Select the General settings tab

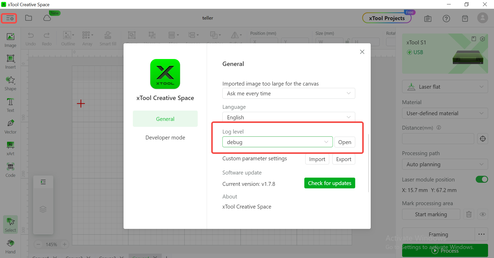pyautogui.click(x=165, y=119)
